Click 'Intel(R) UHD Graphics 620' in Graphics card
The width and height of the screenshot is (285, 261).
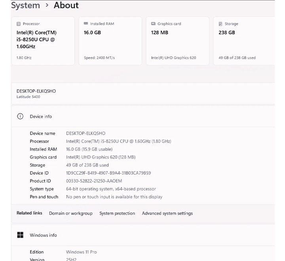(x=174, y=58)
